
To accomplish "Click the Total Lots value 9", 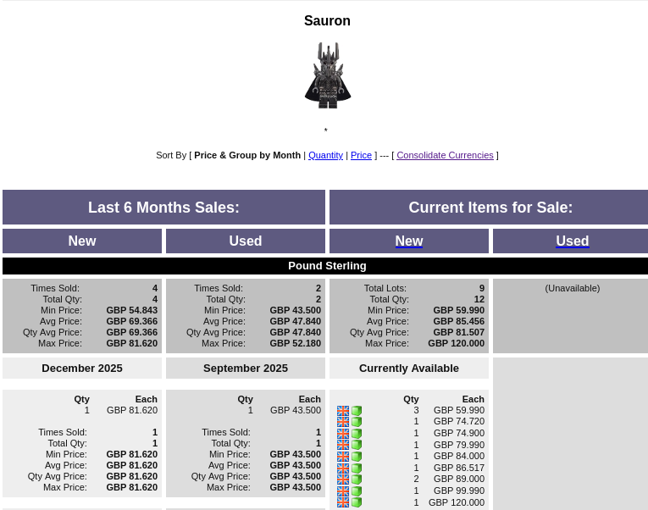I will point(482,289).
